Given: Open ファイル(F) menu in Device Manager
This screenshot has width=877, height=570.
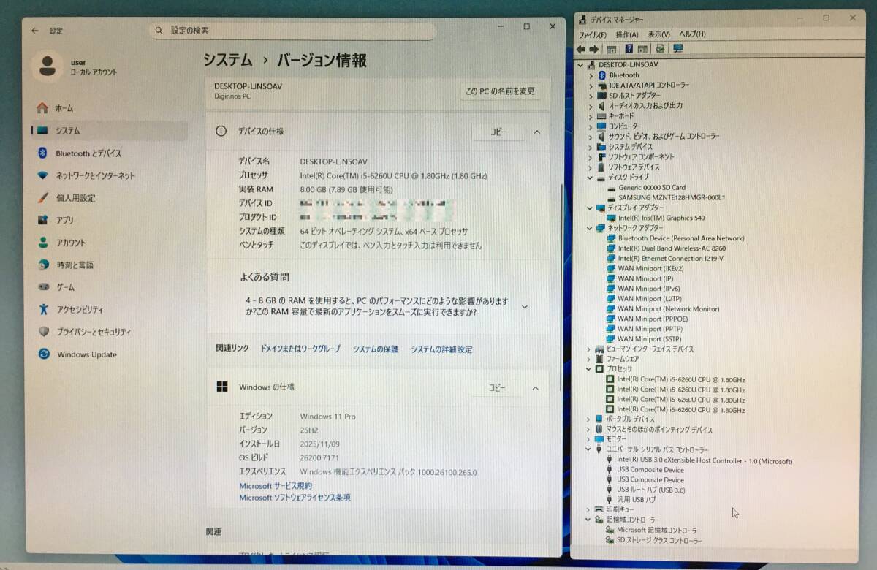Looking at the screenshot, I should point(593,34).
